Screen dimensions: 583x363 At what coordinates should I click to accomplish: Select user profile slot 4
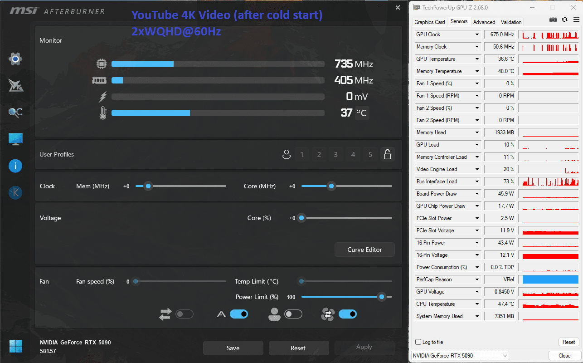pos(353,155)
